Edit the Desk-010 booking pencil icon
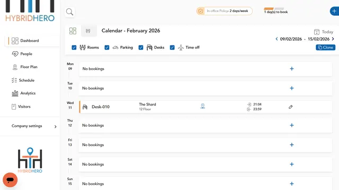 [291, 107]
